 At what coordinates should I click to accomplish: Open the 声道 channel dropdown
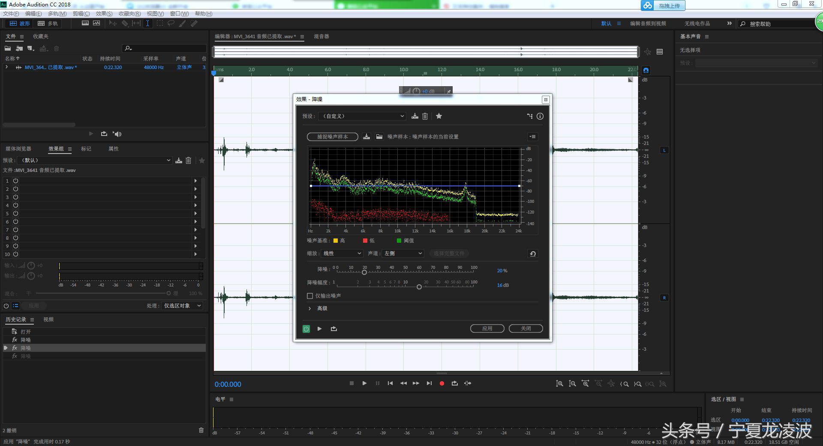[x=403, y=253]
